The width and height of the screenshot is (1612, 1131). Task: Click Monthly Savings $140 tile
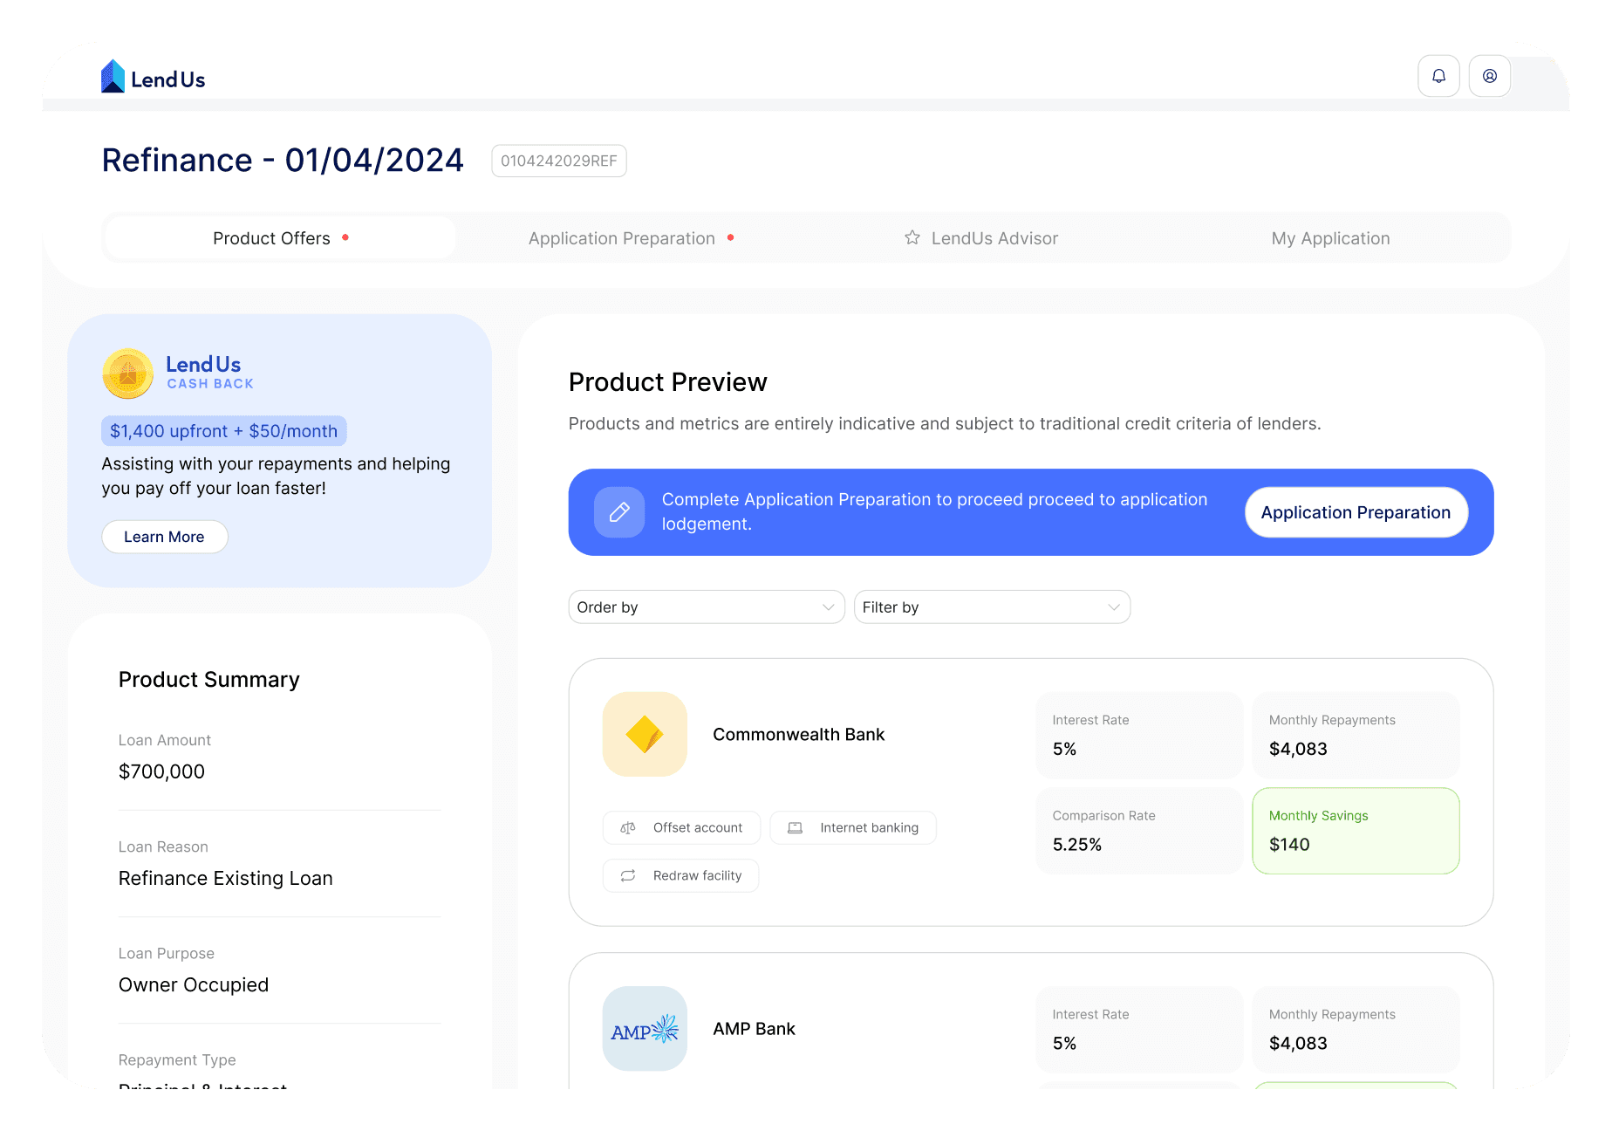click(1356, 831)
